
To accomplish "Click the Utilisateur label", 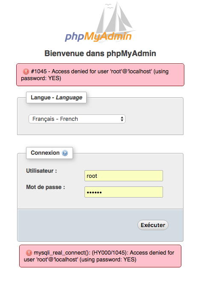I will tap(41, 171).
